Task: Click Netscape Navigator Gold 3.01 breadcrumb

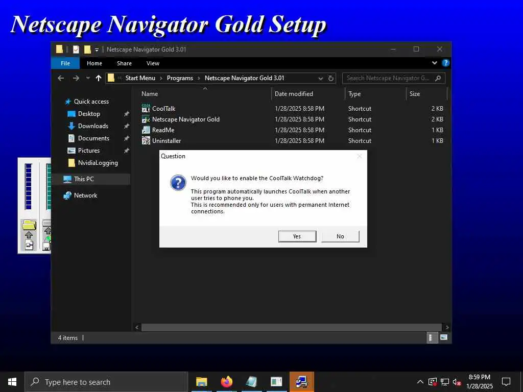Action: [244, 78]
